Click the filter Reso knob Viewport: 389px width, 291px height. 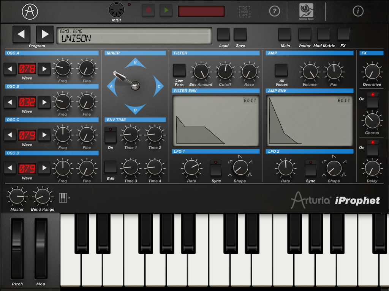pyautogui.click(x=249, y=71)
